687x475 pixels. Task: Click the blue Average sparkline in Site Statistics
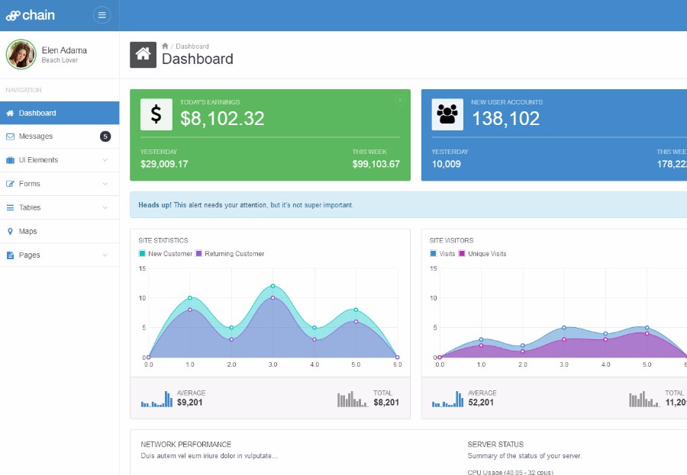pos(156,399)
